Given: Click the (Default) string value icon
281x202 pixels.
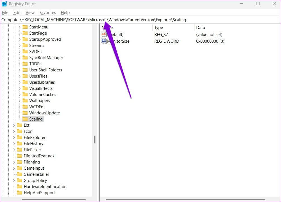Looking at the screenshot, I should 104,34.
